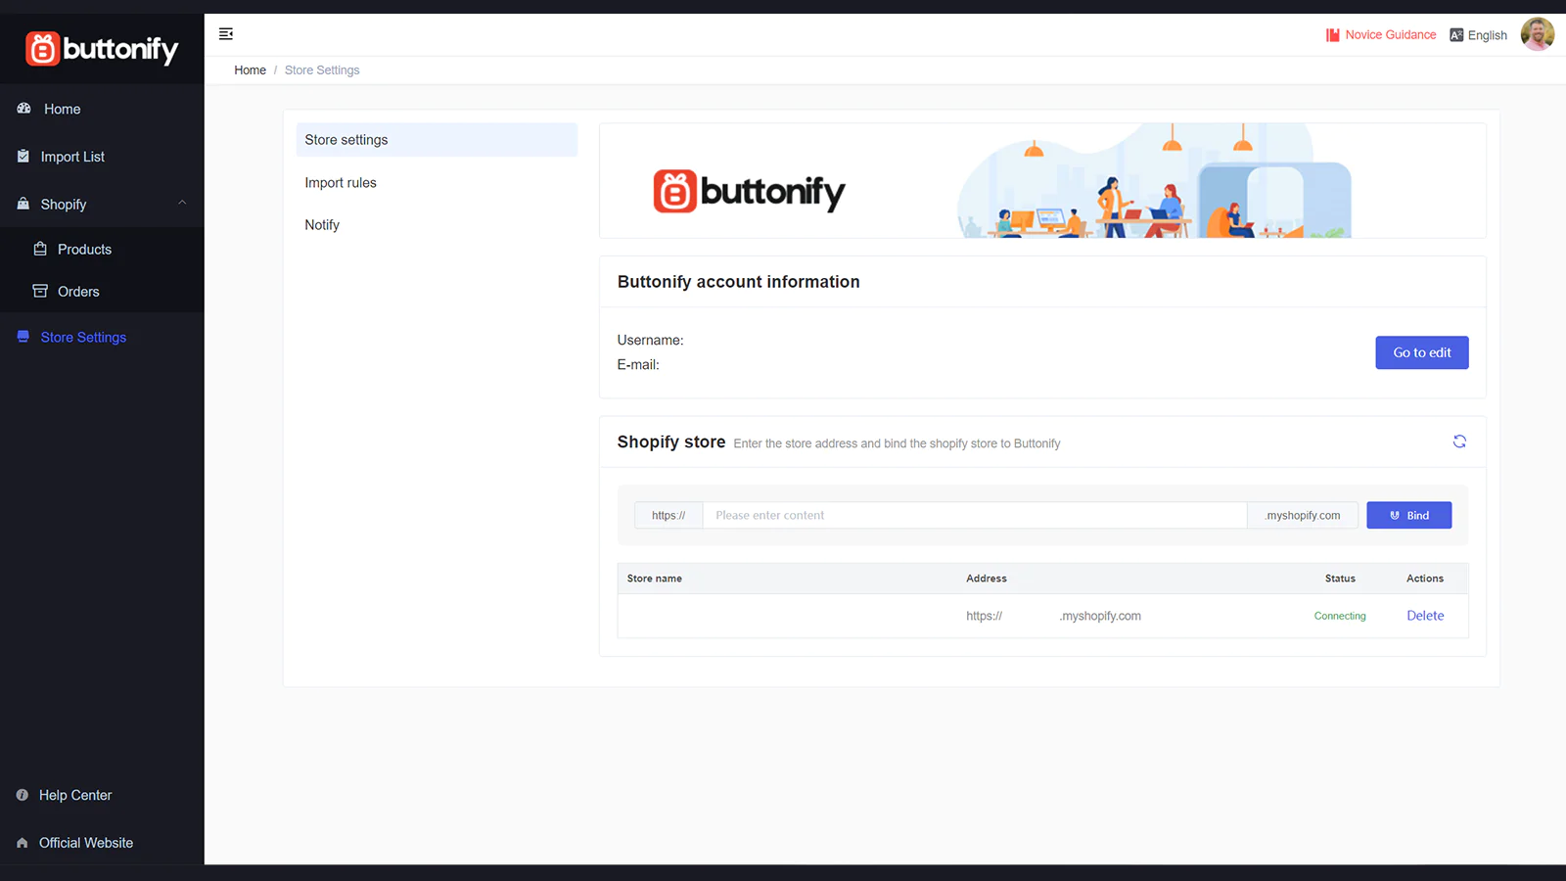Click the Store Settings breadcrumb
The width and height of the screenshot is (1566, 881).
[x=322, y=70]
